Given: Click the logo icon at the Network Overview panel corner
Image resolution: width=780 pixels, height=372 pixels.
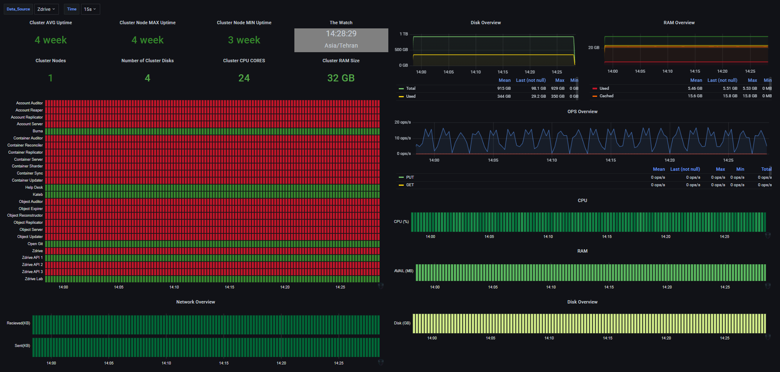Looking at the screenshot, I should 380,362.
